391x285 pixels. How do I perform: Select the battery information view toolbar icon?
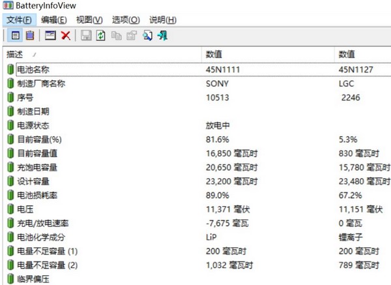coord(15,35)
